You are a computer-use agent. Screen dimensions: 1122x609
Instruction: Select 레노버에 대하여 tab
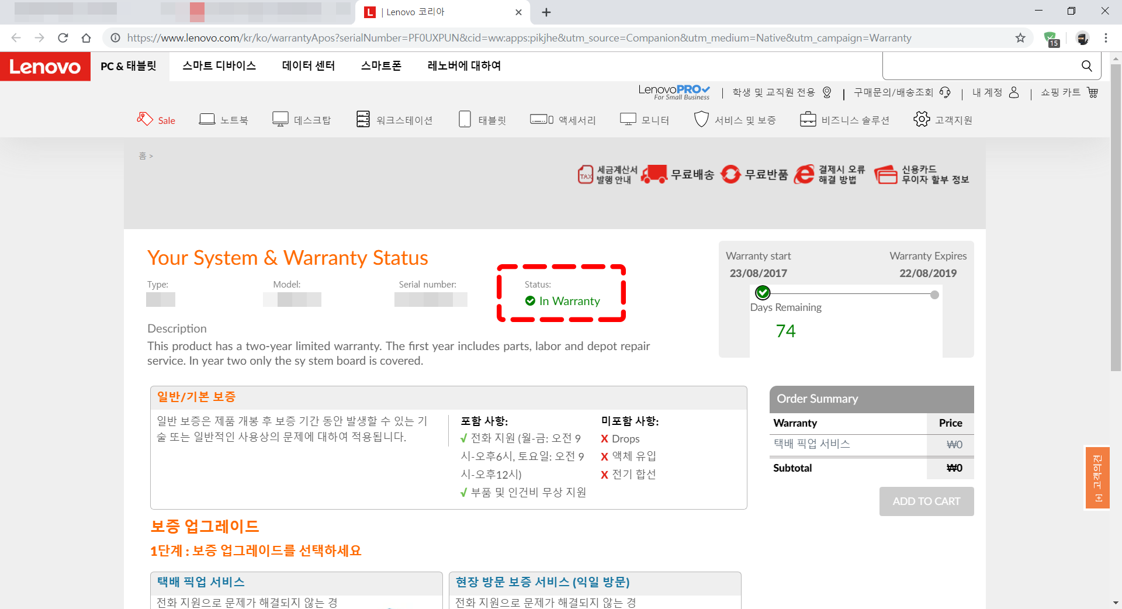[x=464, y=65]
